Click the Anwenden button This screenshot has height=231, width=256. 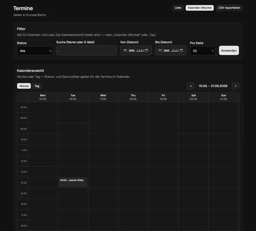tap(229, 51)
